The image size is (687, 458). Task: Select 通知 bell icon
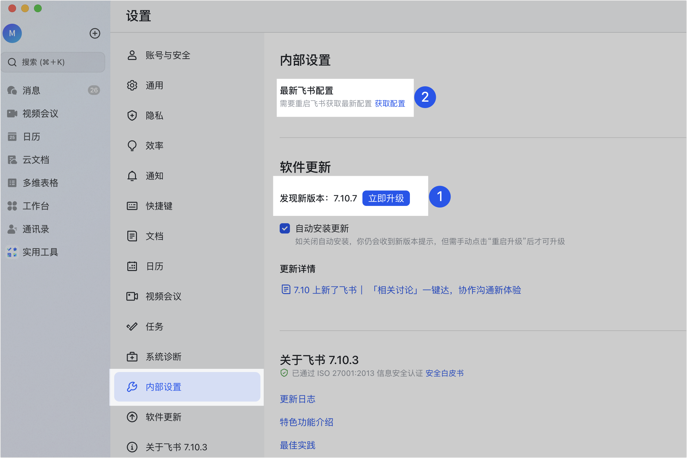click(x=132, y=176)
